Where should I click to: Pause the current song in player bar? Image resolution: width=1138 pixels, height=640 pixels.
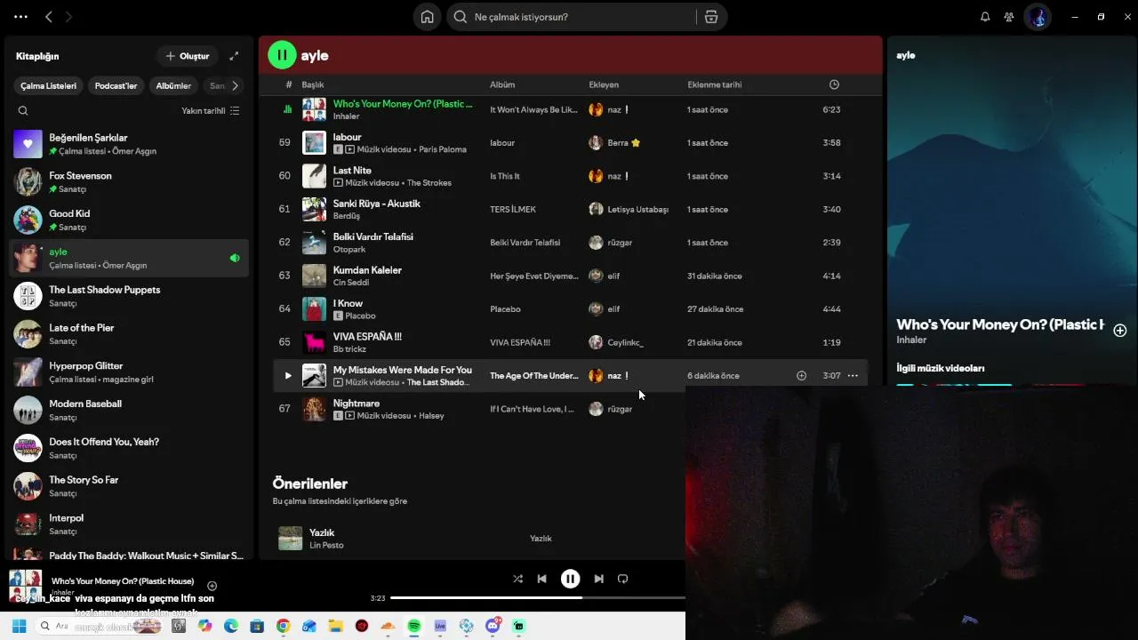[x=570, y=579]
